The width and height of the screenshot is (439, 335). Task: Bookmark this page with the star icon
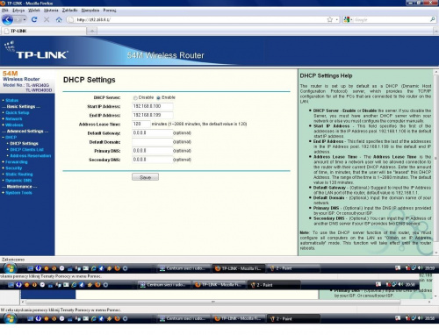click(330, 19)
